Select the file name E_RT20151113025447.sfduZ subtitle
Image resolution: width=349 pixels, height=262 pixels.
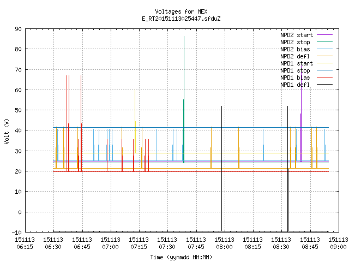click(x=181, y=19)
